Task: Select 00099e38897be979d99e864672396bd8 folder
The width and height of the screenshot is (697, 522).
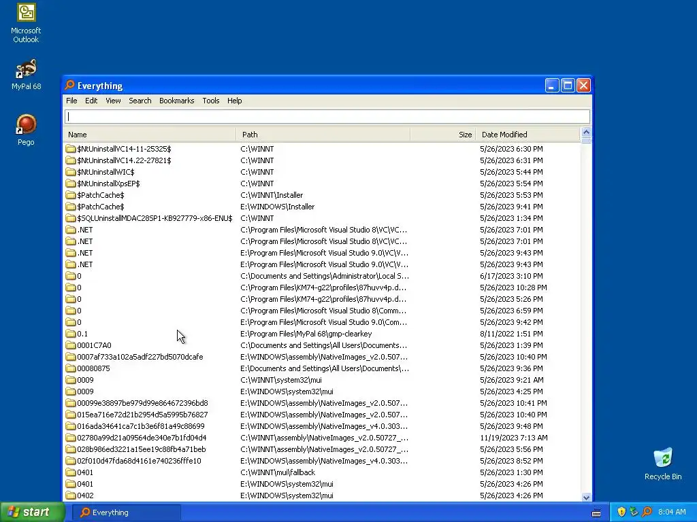Action: [142, 402]
